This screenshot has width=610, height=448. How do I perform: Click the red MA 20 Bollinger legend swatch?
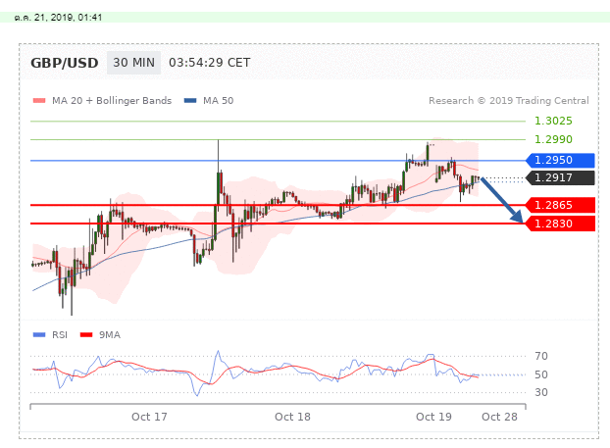click(39, 101)
